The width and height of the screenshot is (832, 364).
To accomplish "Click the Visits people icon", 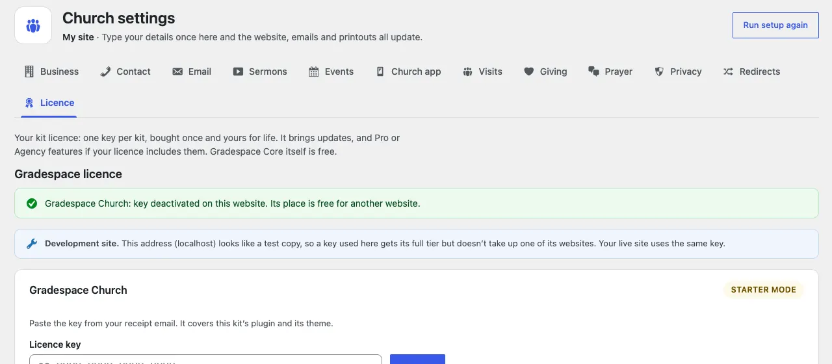I will coord(467,71).
